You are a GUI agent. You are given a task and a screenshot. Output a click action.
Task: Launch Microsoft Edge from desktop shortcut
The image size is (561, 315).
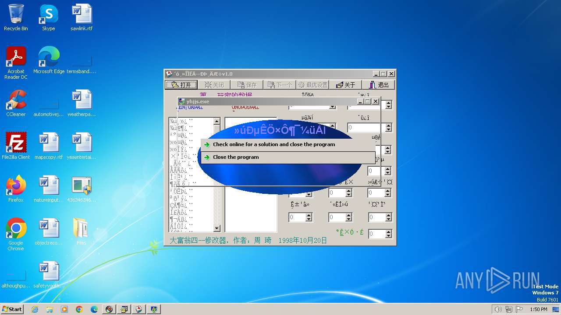pos(49,60)
